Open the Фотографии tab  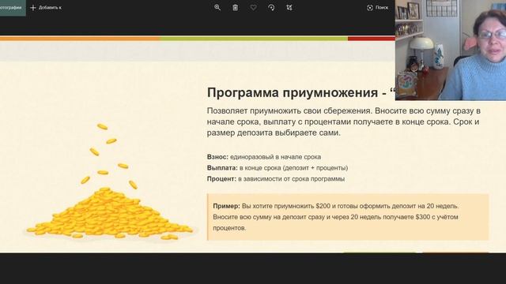click(x=13, y=7)
